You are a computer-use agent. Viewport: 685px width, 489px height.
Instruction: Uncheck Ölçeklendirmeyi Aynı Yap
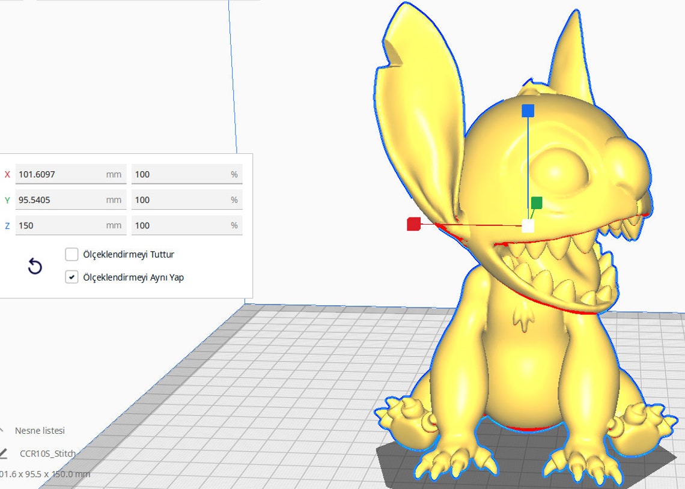click(72, 277)
